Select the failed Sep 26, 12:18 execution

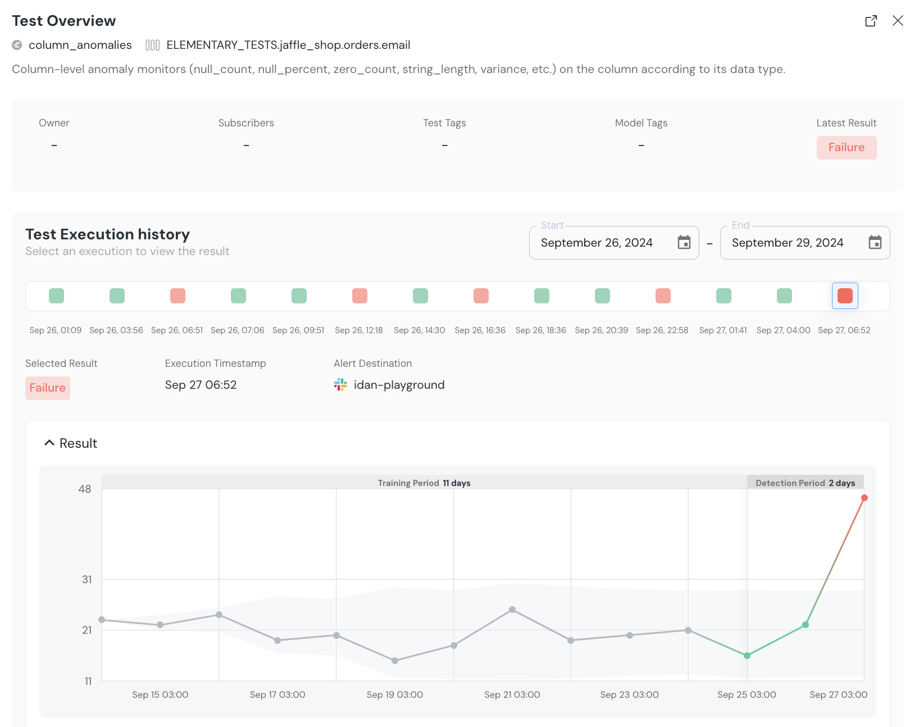tap(360, 296)
